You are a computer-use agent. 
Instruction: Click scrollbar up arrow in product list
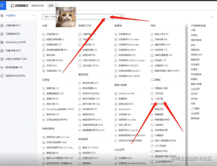pos(187,25)
